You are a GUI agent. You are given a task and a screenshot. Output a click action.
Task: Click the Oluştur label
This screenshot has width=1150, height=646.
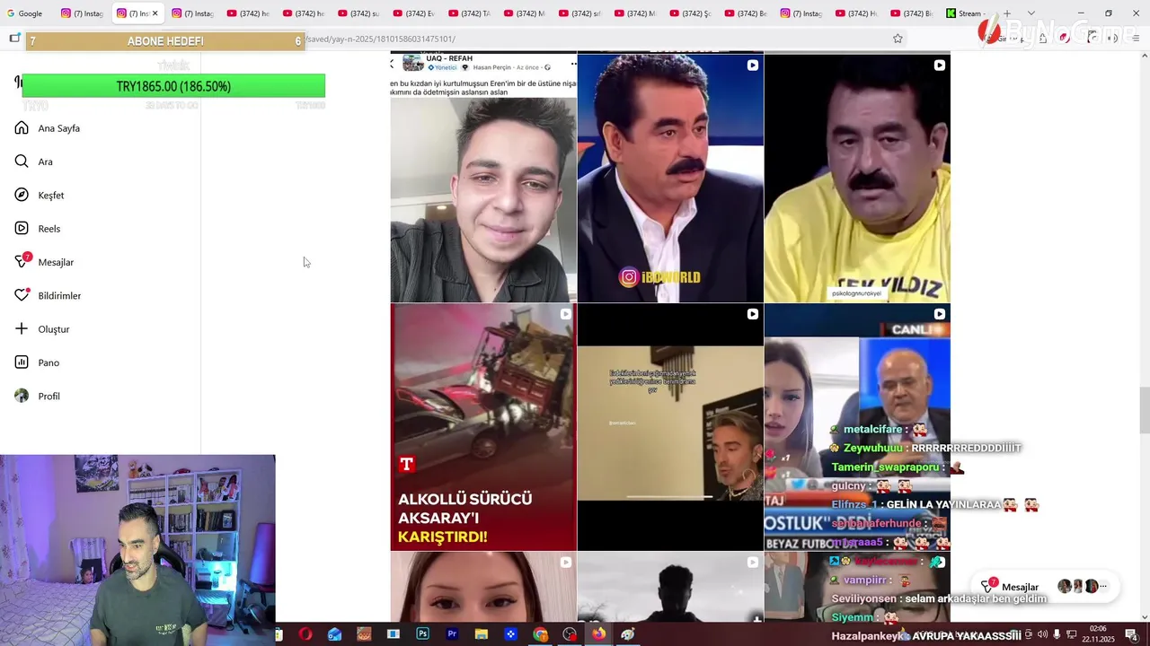click(54, 329)
